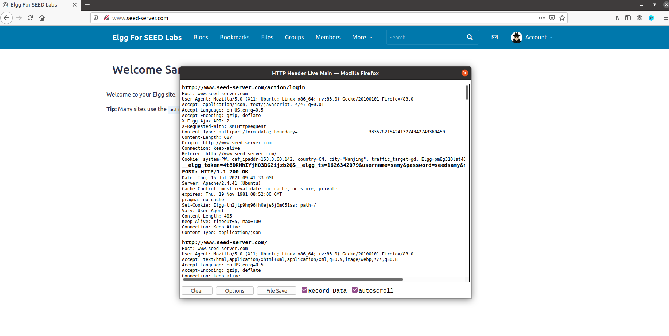
Task: Close the Elgg For SEED Labs tab
Action: click(75, 5)
